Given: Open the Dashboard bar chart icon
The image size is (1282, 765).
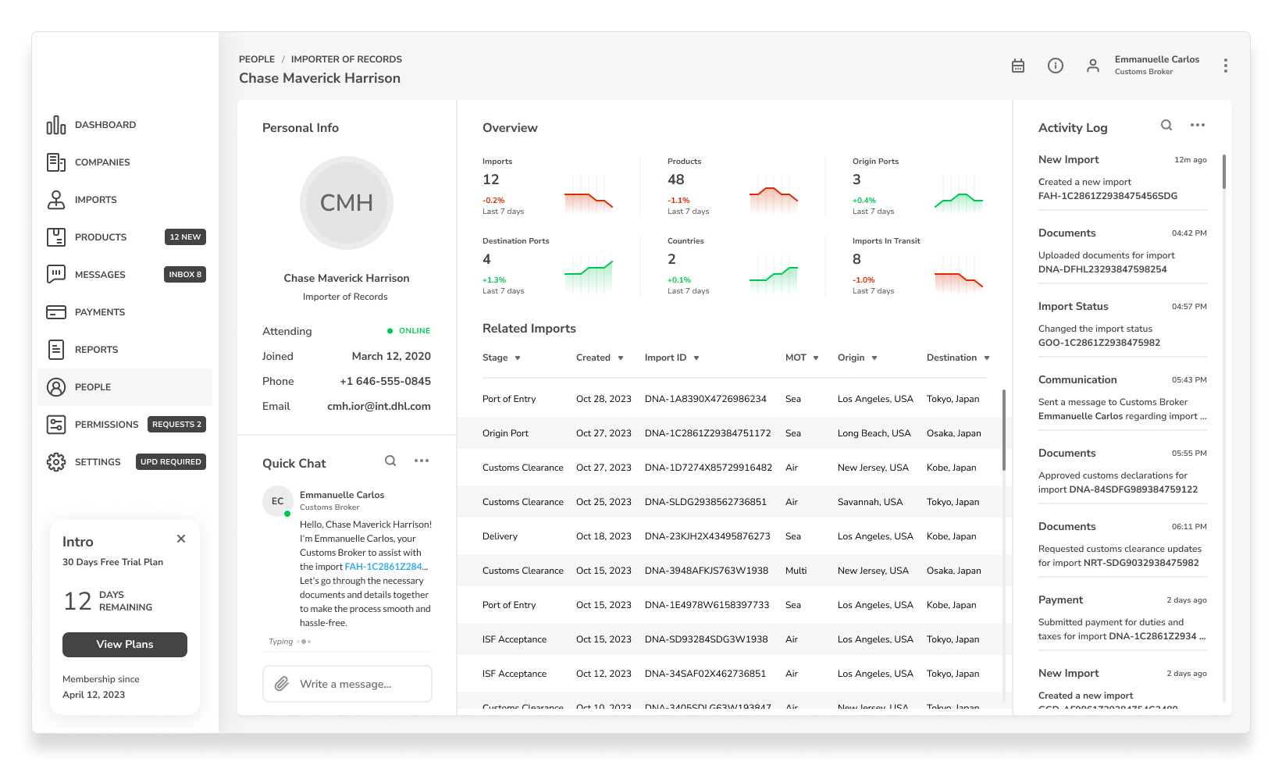Looking at the screenshot, I should (56, 125).
